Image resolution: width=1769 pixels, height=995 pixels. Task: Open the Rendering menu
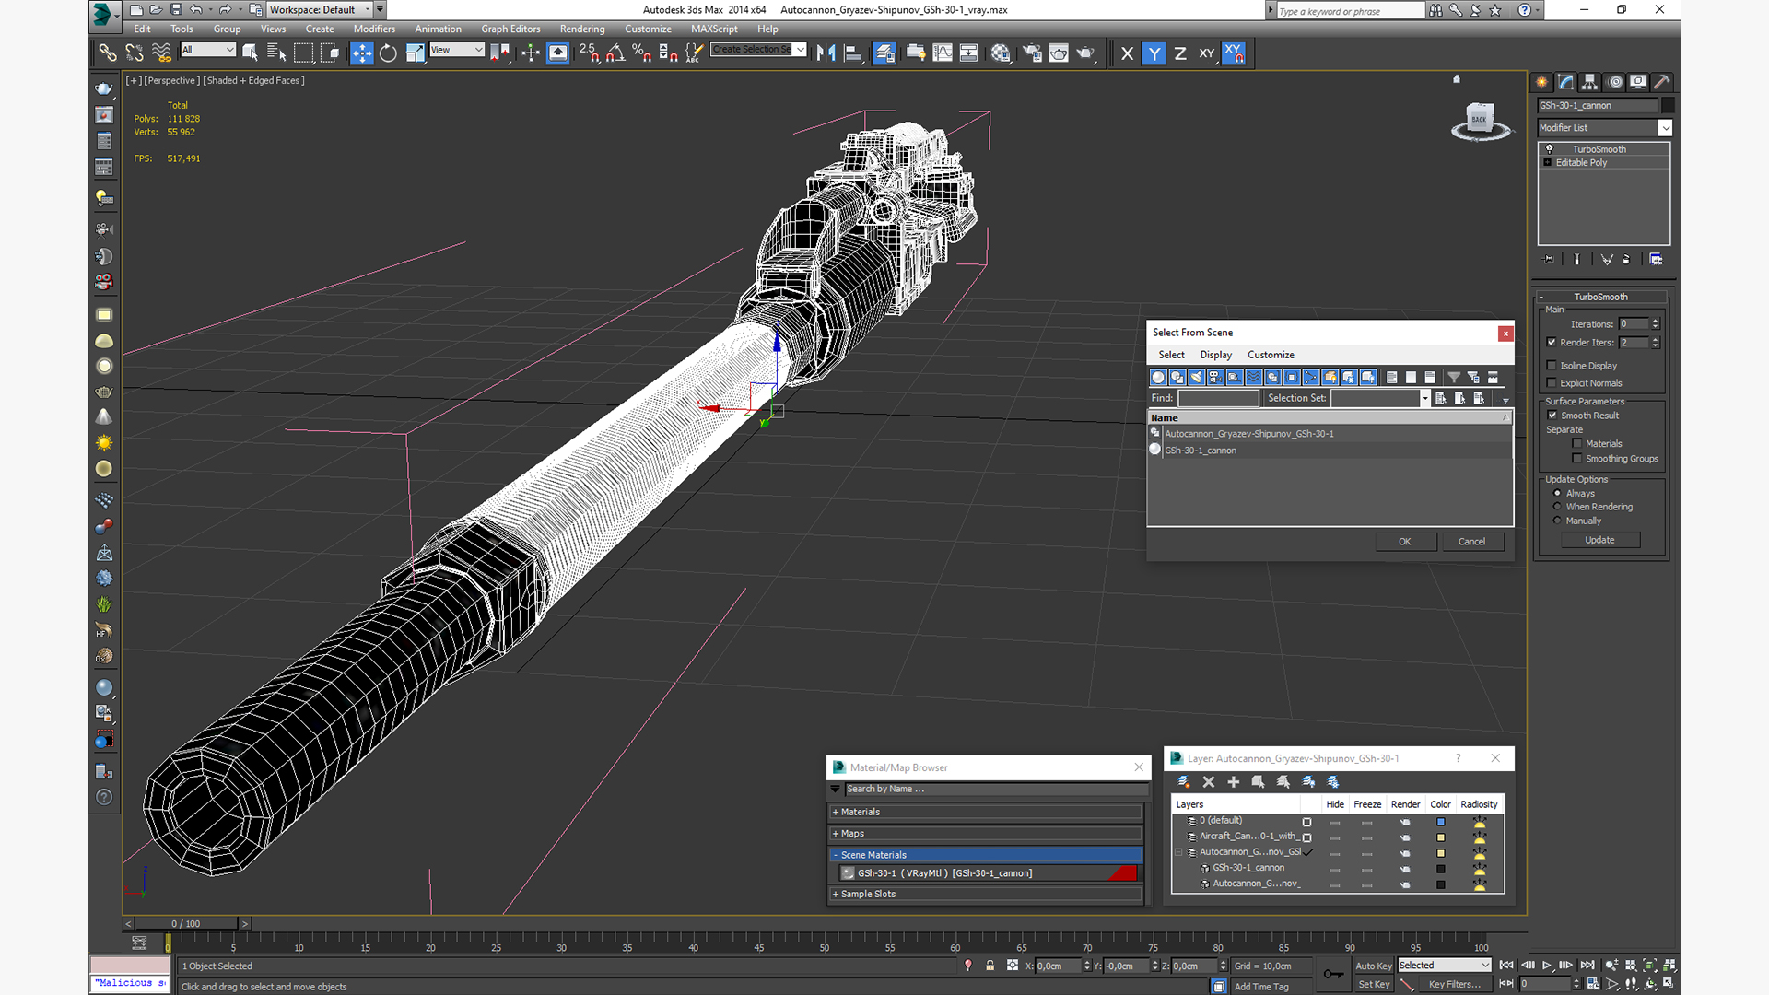coord(581,29)
